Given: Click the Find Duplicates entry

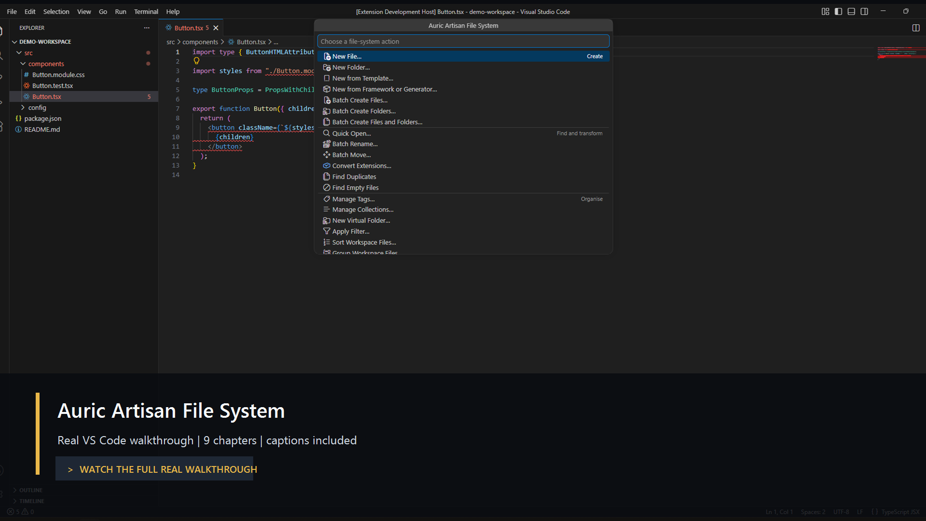Looking at the screenshot, I should (x=463, y=177).
